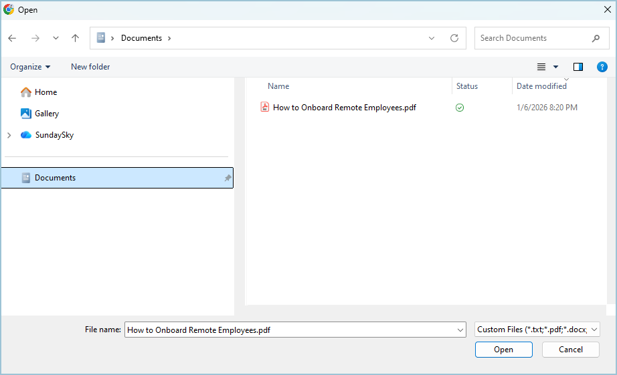Click New folder in the toolbar
The image size is (617, 375).
[90, 67]
